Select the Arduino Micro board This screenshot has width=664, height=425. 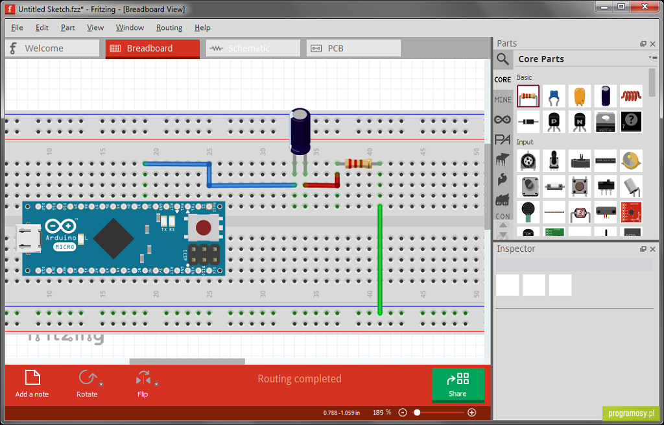tap(120, 239)
